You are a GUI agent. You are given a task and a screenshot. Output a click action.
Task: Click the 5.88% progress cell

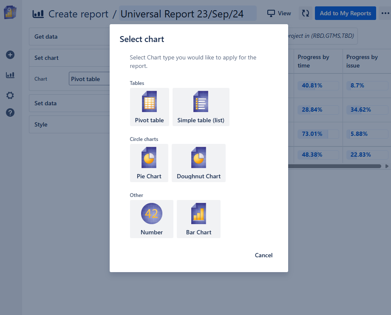click(x=367, y=134)
